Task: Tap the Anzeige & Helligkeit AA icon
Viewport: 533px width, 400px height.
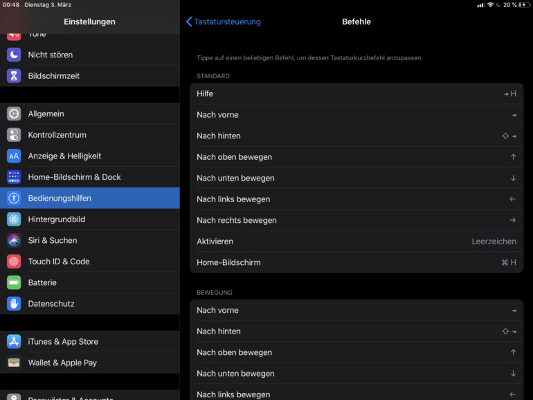Action: pos(14,156)
